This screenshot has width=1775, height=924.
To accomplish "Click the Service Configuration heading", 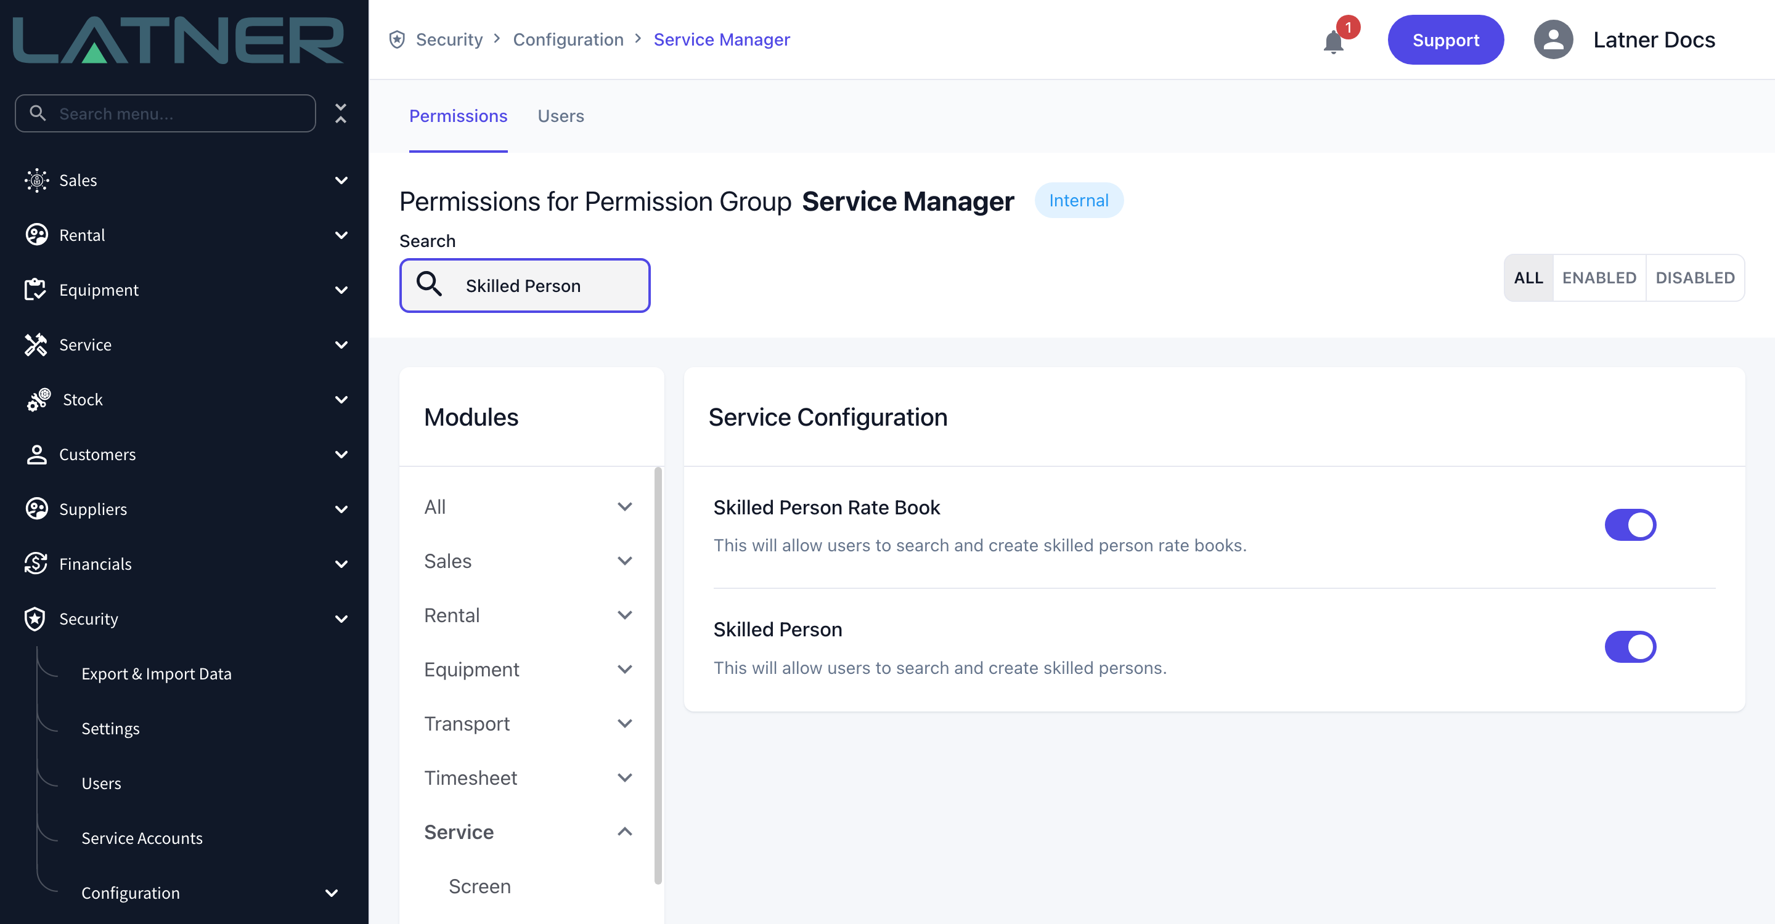I will click(x=828, y=417).
